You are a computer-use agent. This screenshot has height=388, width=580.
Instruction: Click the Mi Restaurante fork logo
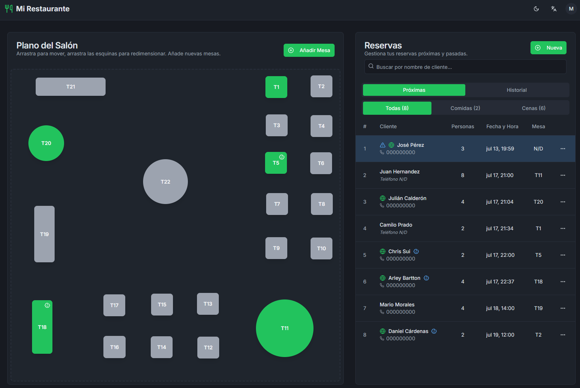pos(9,9)
